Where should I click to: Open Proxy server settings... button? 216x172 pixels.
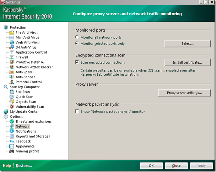click(184, 93)
